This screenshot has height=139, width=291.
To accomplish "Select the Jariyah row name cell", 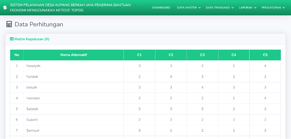I will [74, 87].
